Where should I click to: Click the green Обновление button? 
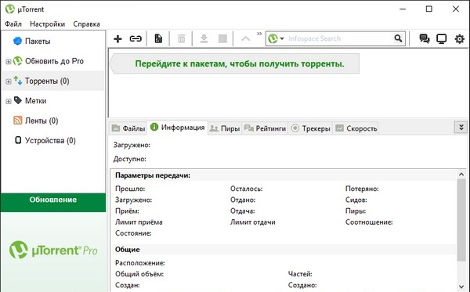click(53, 203)
